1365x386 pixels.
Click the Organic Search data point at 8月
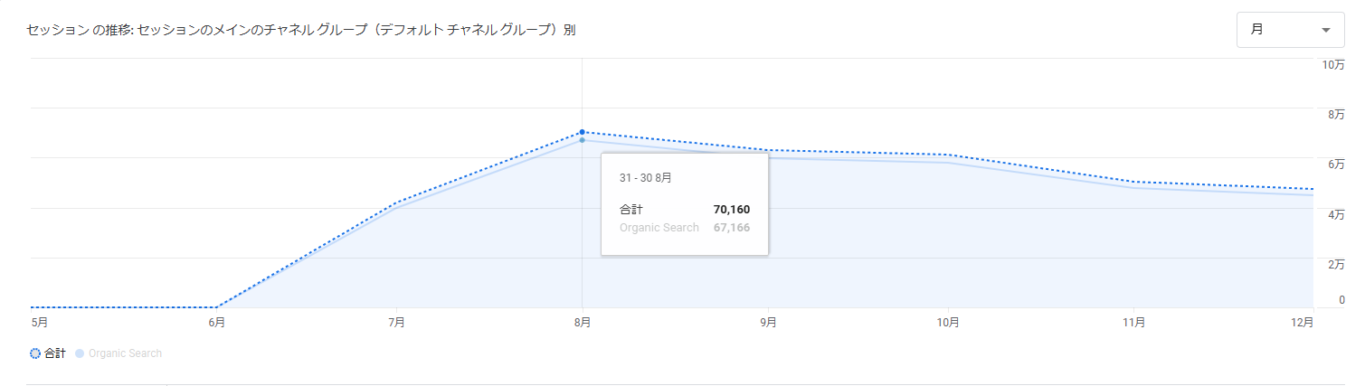(582, 140)
